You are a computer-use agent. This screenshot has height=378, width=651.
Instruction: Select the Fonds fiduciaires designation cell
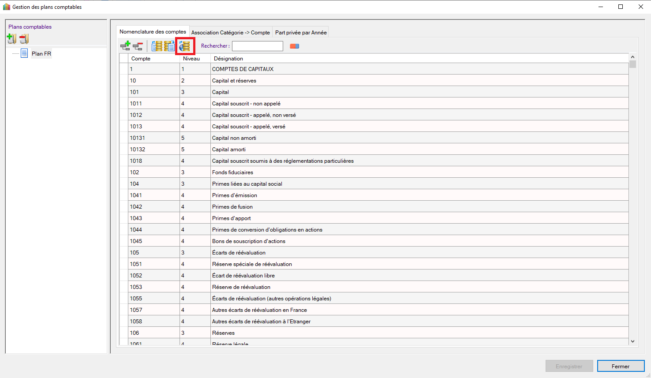pyautogui.click(x=232, y=172)
